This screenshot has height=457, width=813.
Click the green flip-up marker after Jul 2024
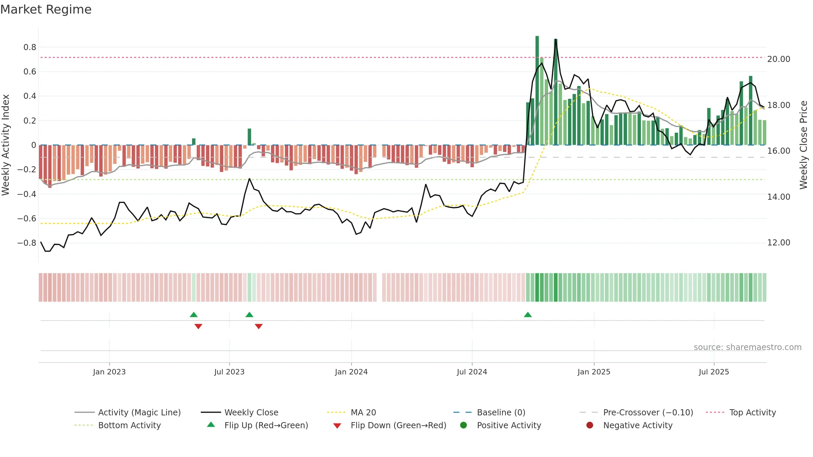[528, 315]
